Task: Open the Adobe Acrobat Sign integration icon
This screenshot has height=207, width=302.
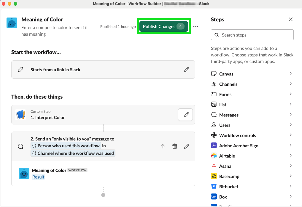Action: [214, 146]
